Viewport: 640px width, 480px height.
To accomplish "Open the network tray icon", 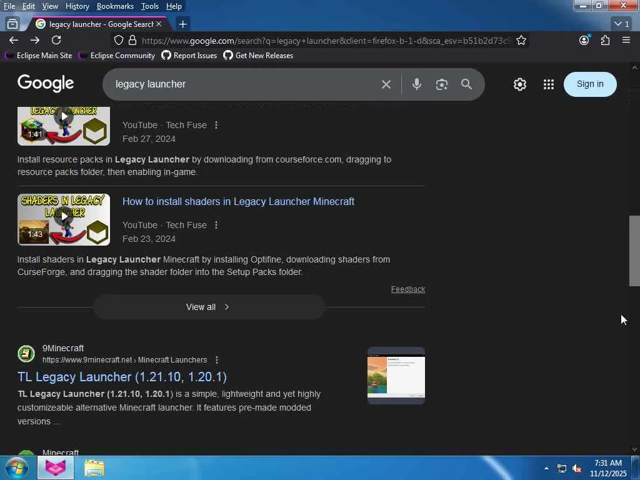I will point(562,468).
